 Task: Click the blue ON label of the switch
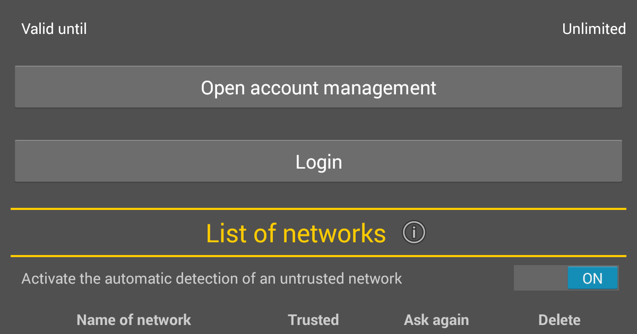click(592, 278)
